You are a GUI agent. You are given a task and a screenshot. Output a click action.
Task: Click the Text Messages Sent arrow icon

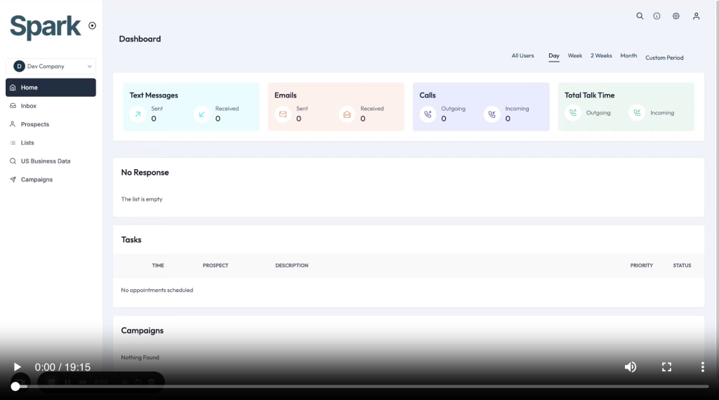coord(138,114)
